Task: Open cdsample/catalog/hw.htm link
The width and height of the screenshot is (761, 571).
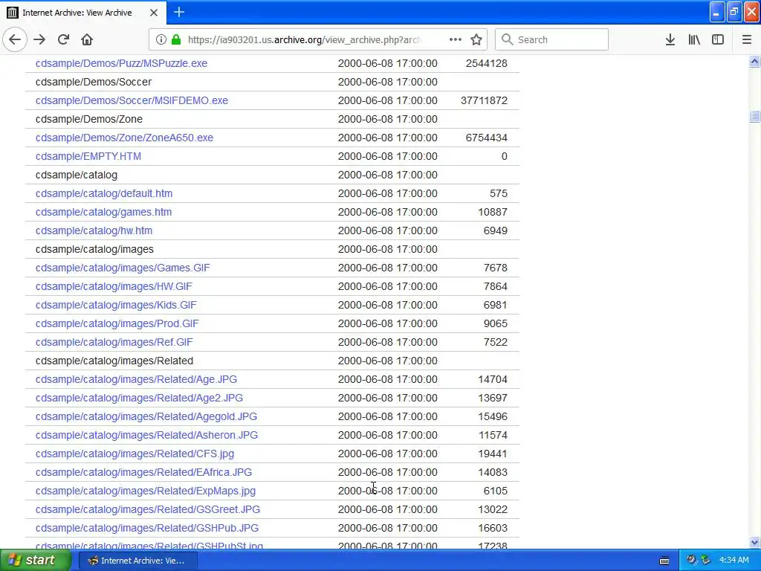Action: click(94, 230)
